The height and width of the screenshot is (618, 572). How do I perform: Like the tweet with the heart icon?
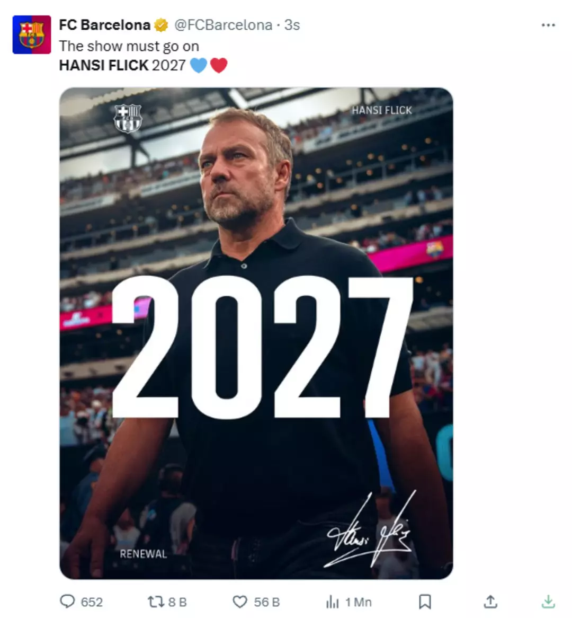pyautogui.click(x=240, y=602)
